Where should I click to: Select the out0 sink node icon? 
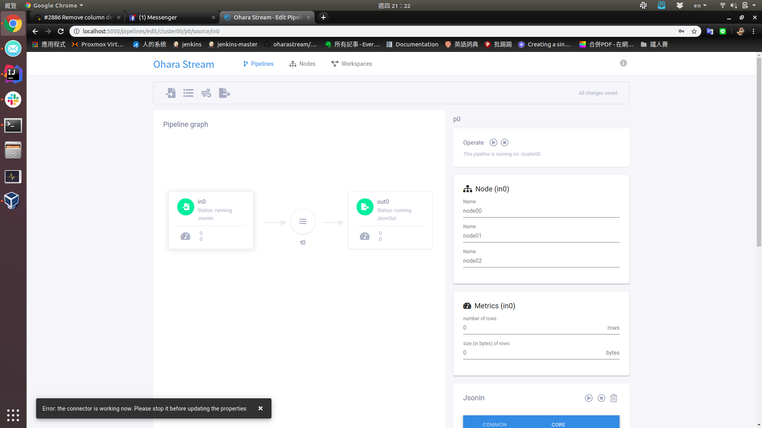[365, 207]
